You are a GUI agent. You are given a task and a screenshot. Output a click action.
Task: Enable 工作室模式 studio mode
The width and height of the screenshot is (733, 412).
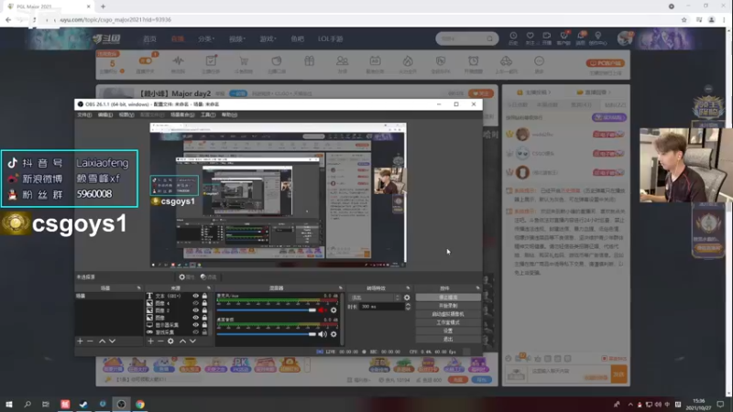448,322
